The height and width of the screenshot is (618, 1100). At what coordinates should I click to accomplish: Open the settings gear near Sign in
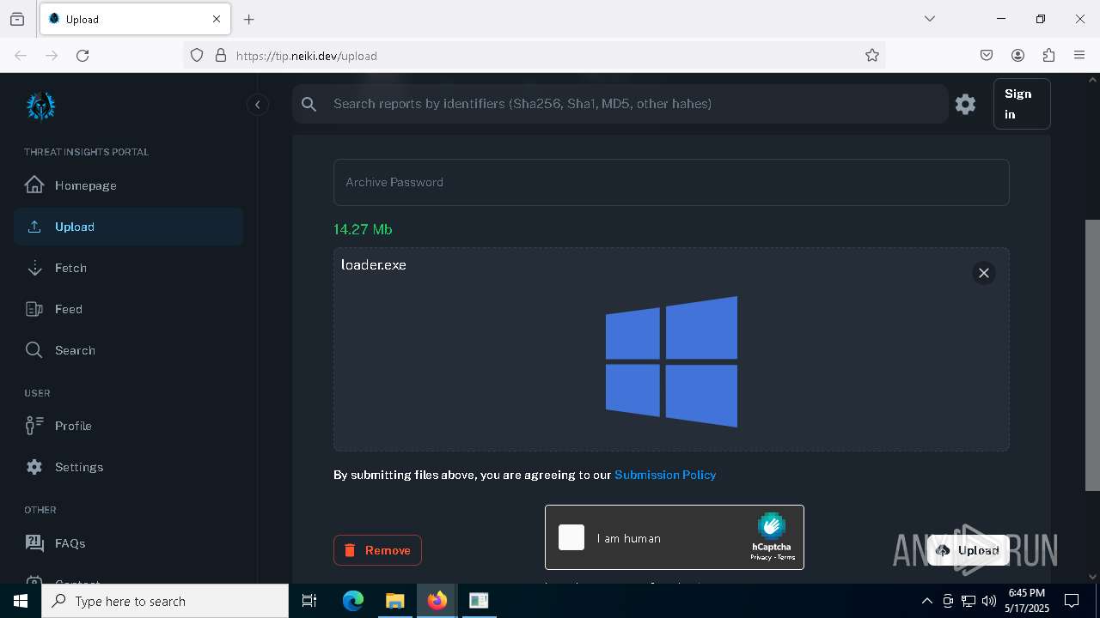(965, 104)
